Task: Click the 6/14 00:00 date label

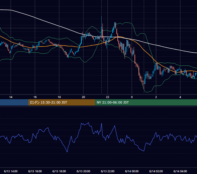Action: (x=132, y=171)
